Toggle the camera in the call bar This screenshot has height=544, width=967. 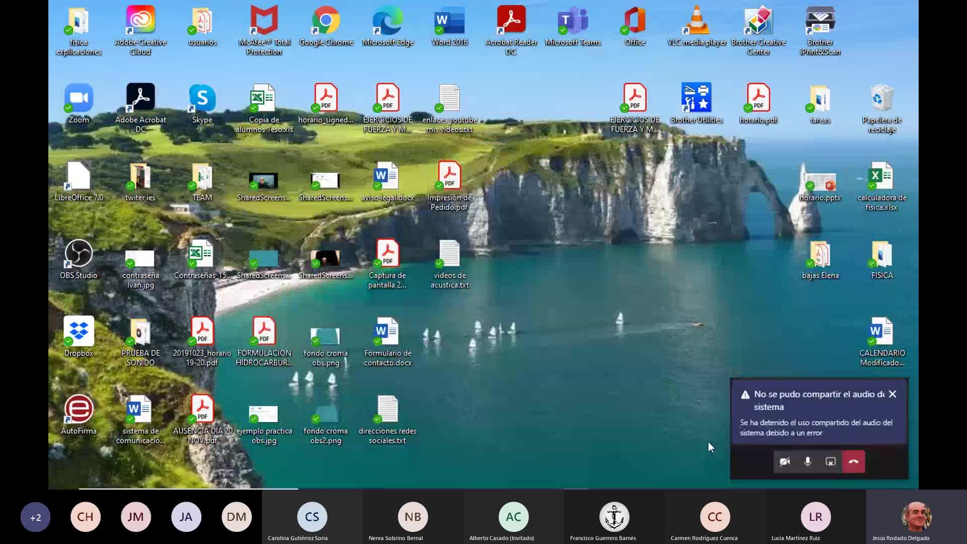(x=785, y=461)
